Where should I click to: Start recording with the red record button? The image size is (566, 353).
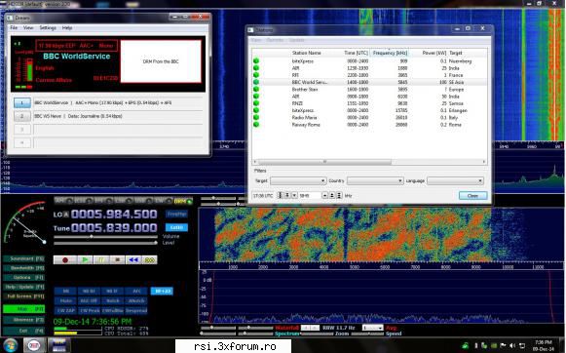tap(65, 259)
